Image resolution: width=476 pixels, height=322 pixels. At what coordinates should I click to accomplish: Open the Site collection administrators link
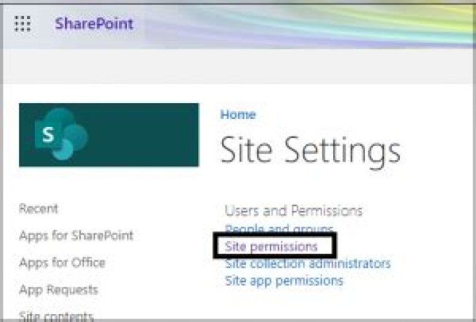307,264
